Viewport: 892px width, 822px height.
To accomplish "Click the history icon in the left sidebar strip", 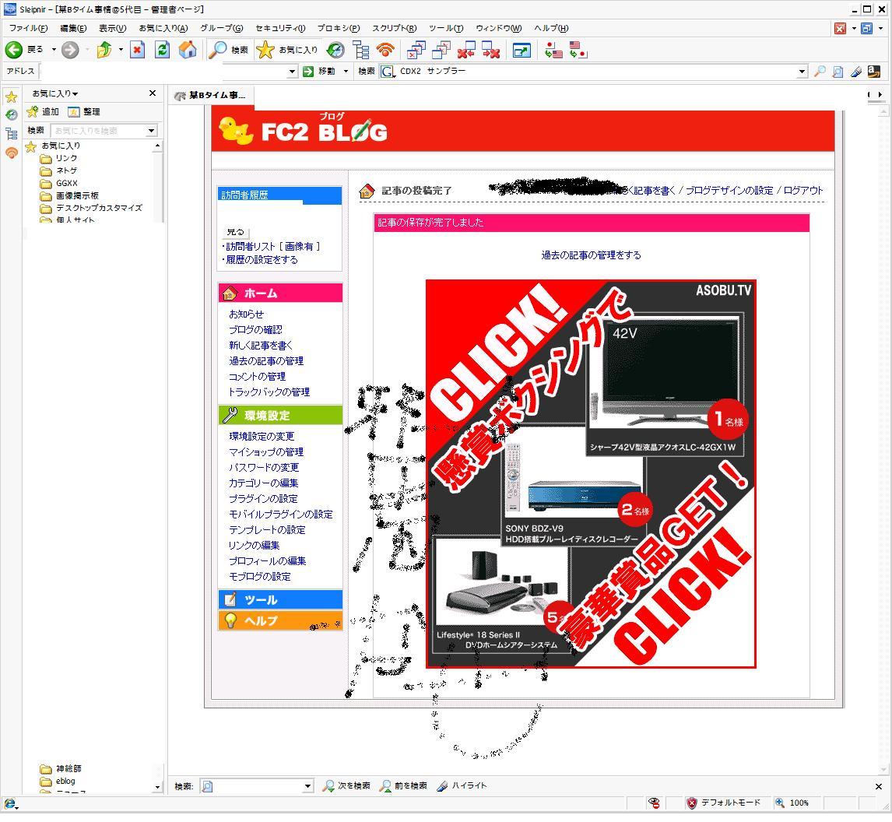I will pyautogui.click(x=12, y=115).
